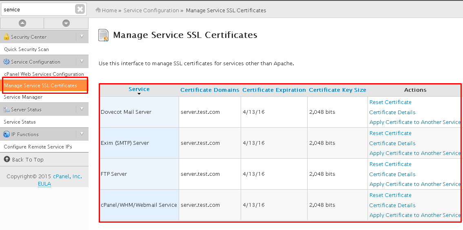Click the collapse-all up arrow button
The image size is (463, 230).
[22, 23]
